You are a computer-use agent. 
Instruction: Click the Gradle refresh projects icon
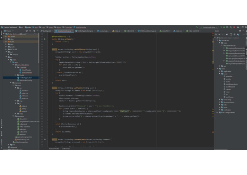(x=216, y=34)
